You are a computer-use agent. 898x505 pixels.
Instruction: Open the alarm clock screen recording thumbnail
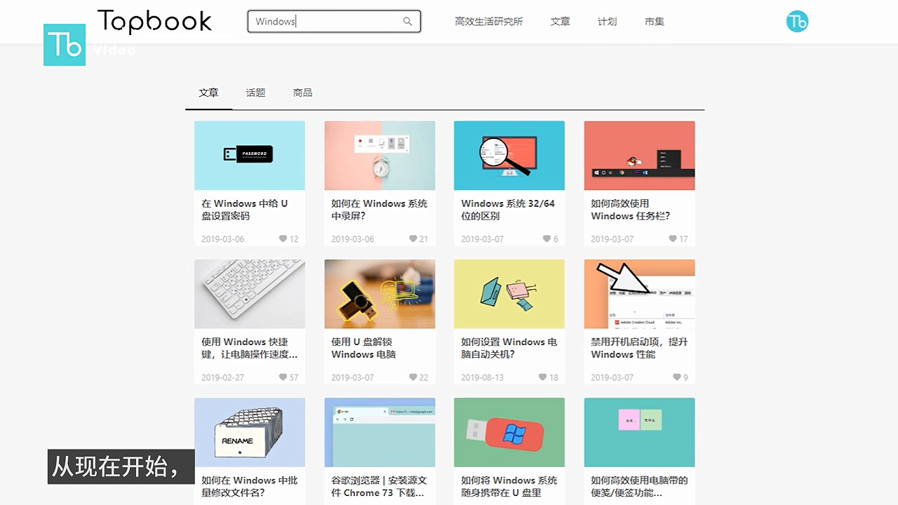click(380, 156)
